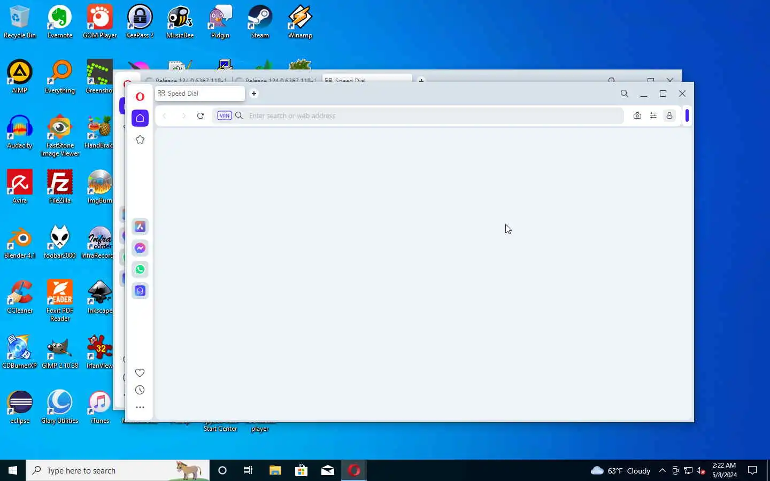Select CCleaner desktop shortcut

[x=20, y=297]
